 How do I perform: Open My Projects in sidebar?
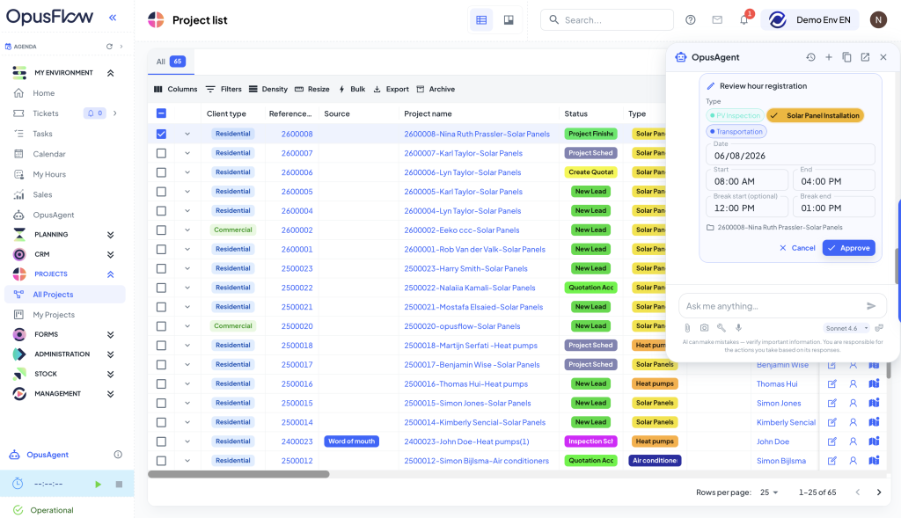coord(54,315)
